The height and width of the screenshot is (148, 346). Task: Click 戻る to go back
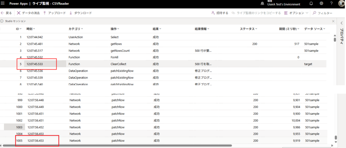[x=6, y=13]
